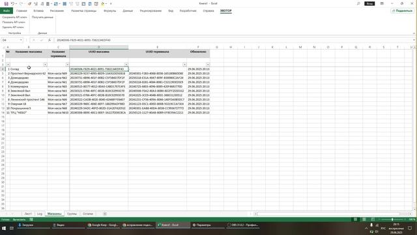Click the macro recording icon in status bar

[x=31, y=219]
